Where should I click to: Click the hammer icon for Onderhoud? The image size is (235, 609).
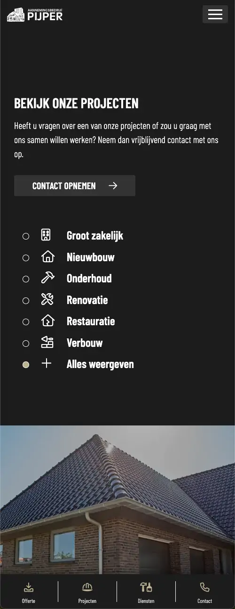pyautogui.click(x=48, y=278)
